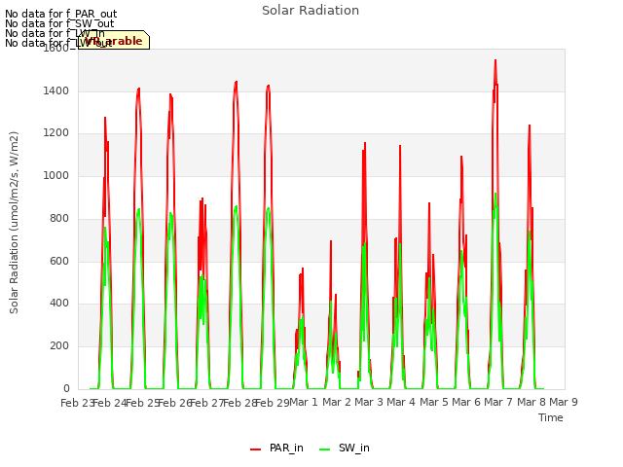This screenshot has width=623, height=467.
Task: Click the 200 y-axis tick label
Action: (x=59, y=346)
